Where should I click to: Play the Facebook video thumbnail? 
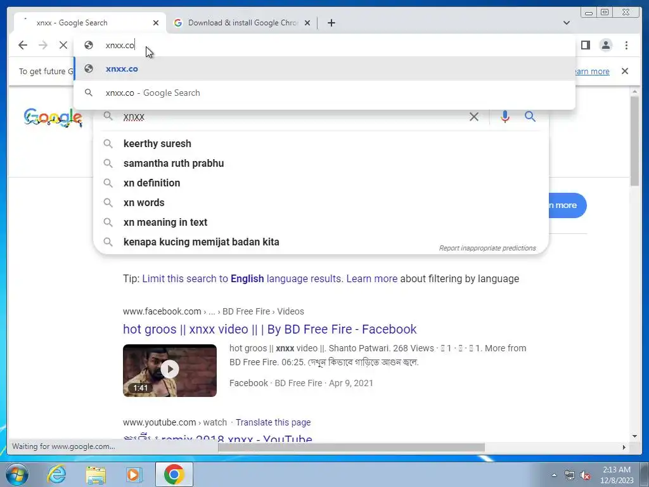coord(170,370)
